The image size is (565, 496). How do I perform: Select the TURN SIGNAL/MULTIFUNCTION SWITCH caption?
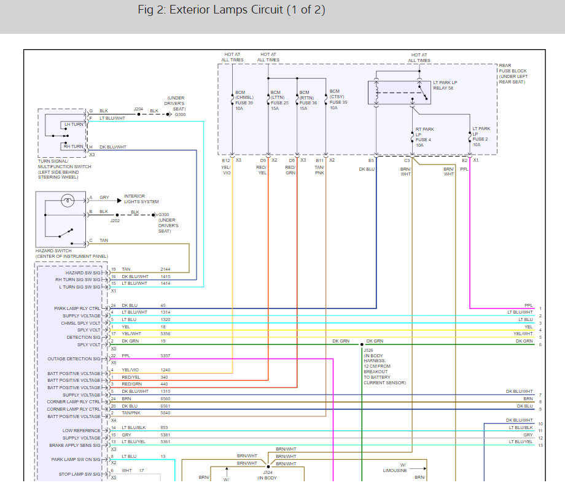(x=64, y=169)
